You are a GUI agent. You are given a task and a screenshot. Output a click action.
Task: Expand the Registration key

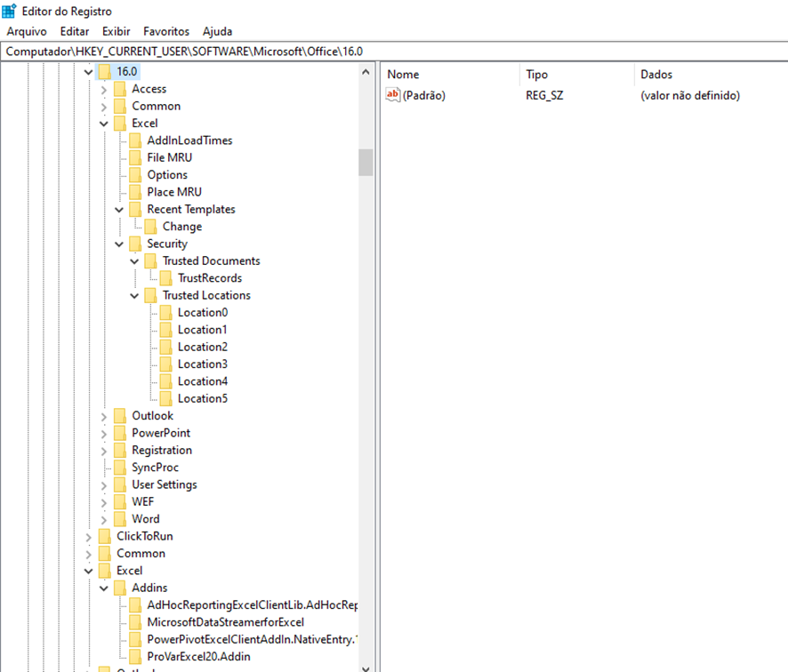coord(103,451)
